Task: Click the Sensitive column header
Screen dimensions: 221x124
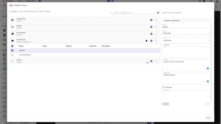Action: [93, 46]
